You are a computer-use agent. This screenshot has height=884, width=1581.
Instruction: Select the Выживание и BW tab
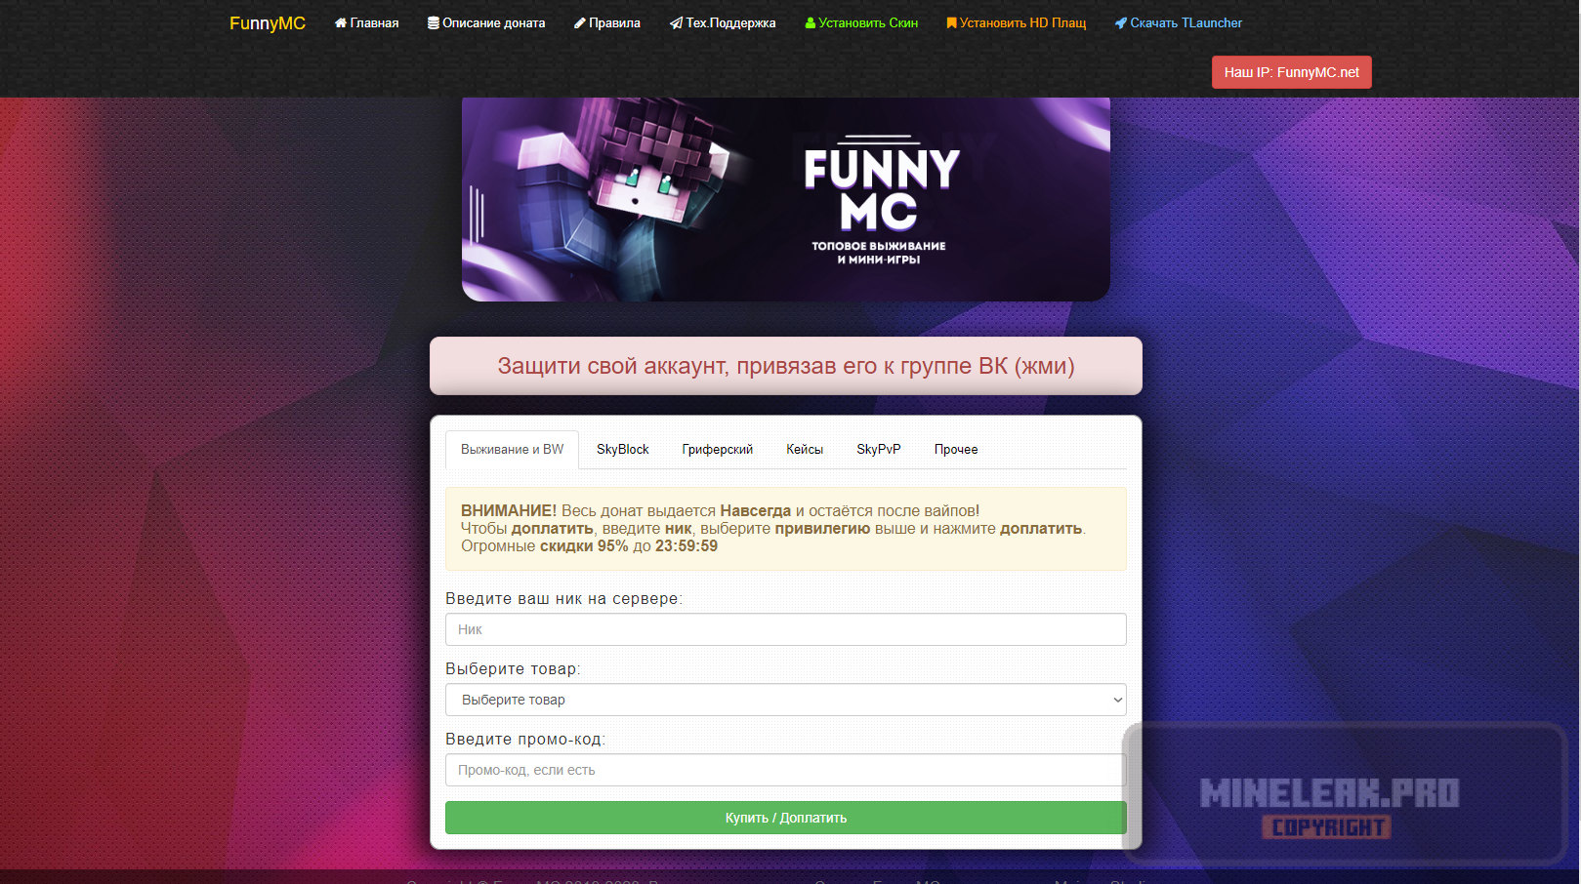[x=513, y=450]
